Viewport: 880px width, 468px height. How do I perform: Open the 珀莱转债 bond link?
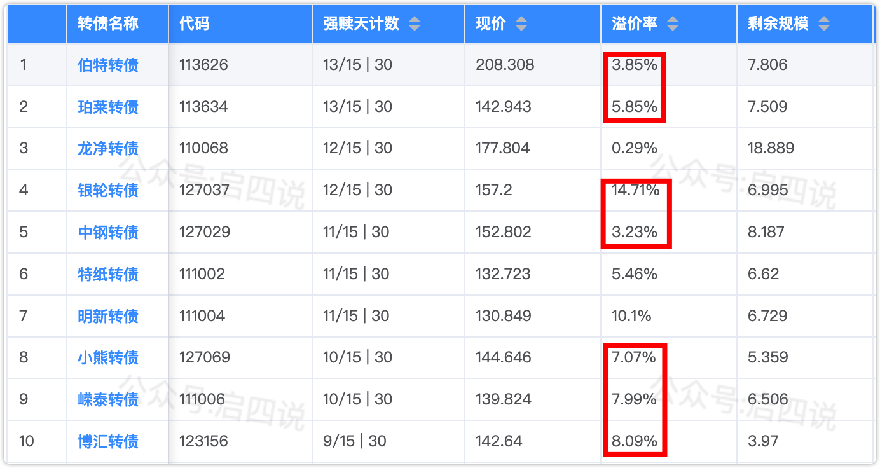(x=108, y=107)
